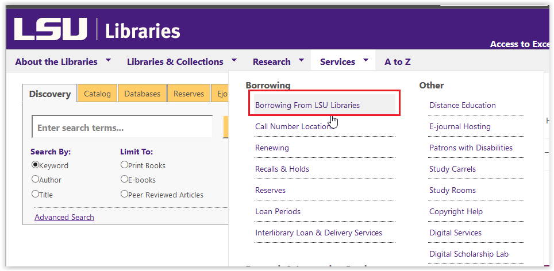
Task: Open the Distance Education link
Action: [x=462, y=105]
